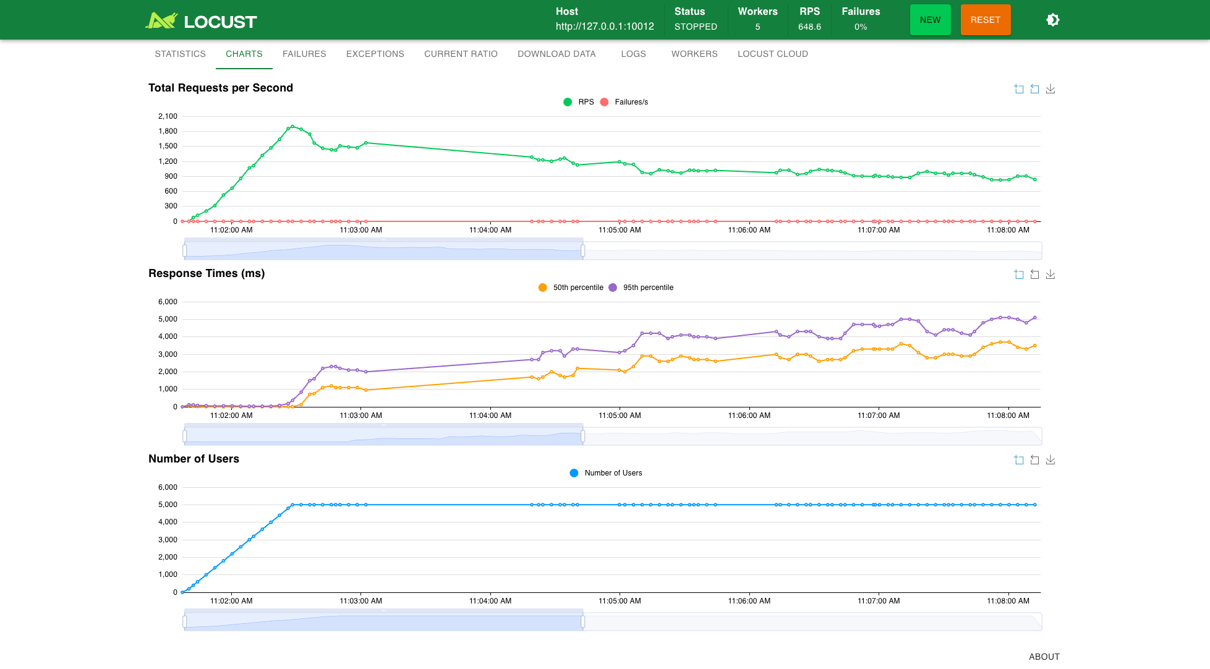Download the Response Times chart image

1050,275
